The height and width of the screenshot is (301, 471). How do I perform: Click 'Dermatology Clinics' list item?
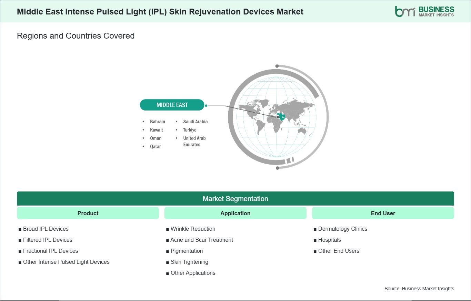[343, 229]
